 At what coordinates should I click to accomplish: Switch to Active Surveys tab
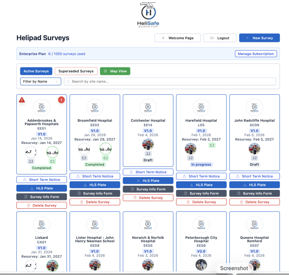click(x=36, y=71)
